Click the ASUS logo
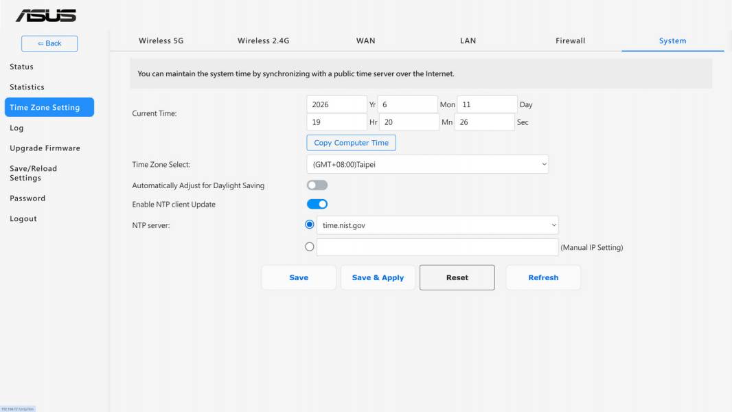 pyautogui.click(x=46, y=15)
